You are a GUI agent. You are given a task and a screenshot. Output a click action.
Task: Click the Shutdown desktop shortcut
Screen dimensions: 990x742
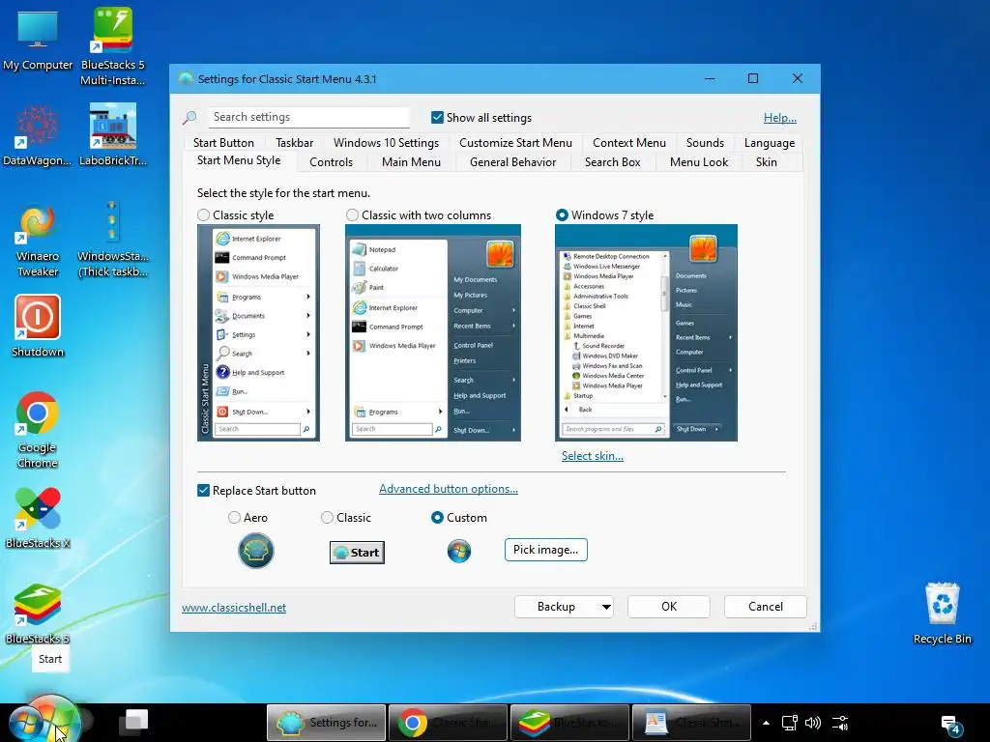click(38, 327)
